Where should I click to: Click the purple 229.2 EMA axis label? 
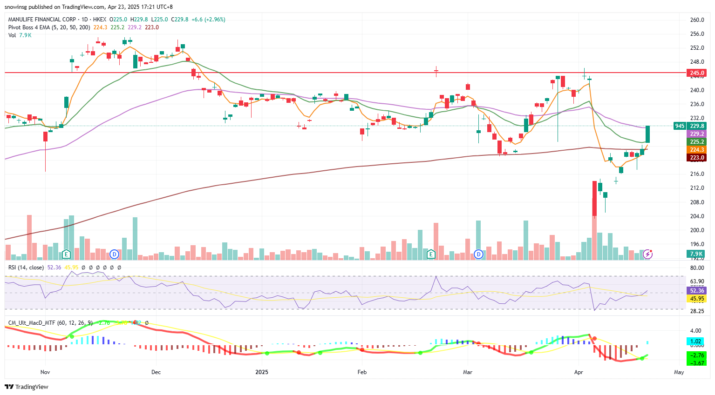point(697,134)
